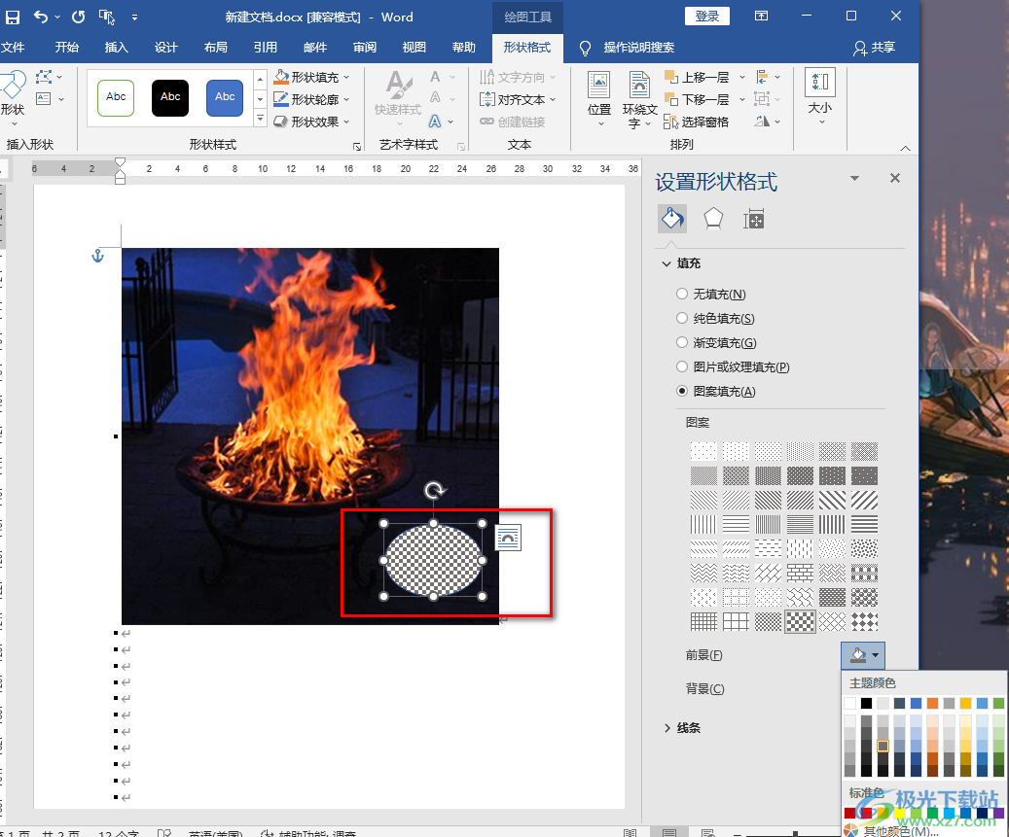Image resolution: width=1009 pixels, height=837 pixels.
Task: Open the Layout (布局) tab
Action: (x=216, y=48)
